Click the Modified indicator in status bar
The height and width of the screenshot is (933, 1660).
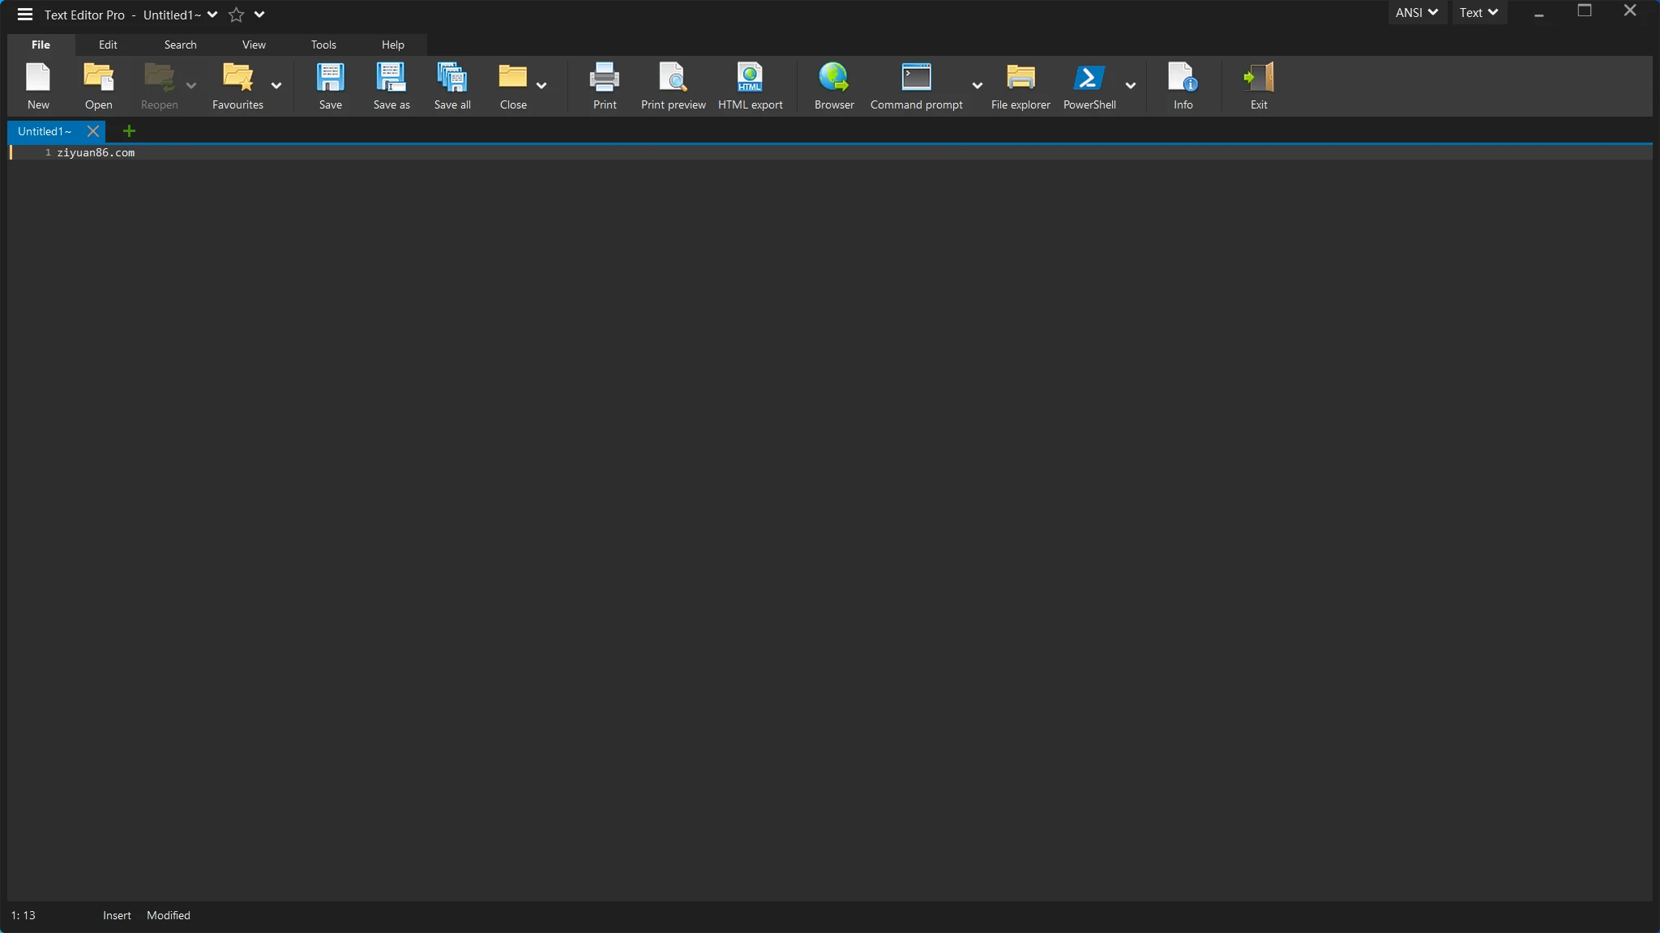click(167, 914)
